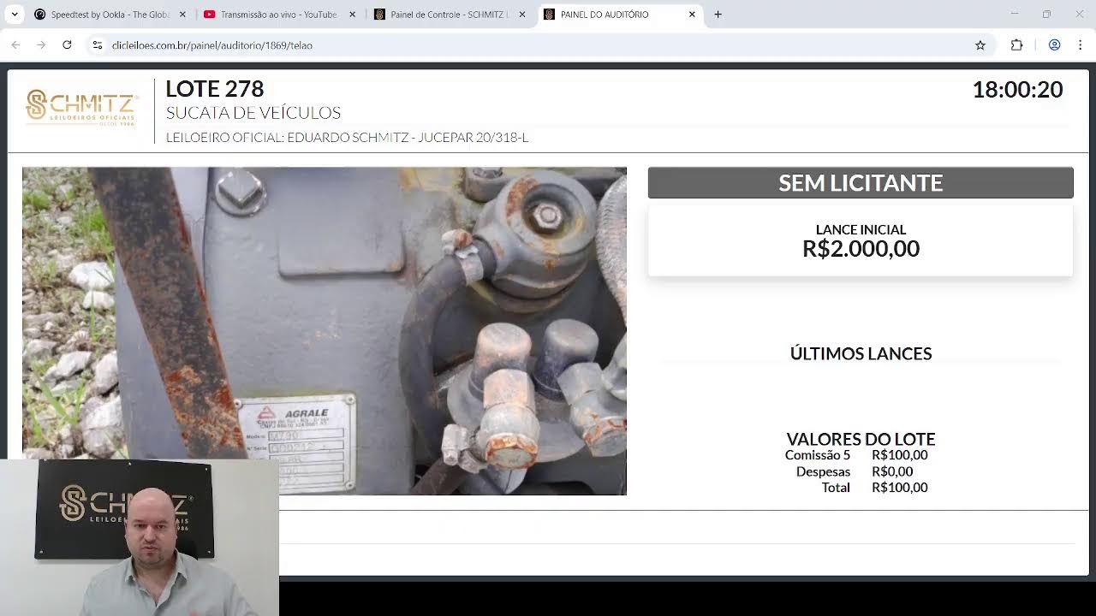Open the browser extensions menu
Viewport: 1096px width, 616px height.
[1016, 44]
